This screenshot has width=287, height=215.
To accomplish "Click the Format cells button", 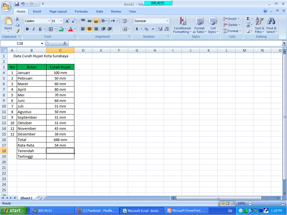I will click(232, 31).
